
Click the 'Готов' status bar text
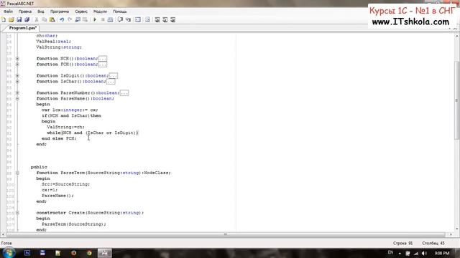tap(6, 243)
